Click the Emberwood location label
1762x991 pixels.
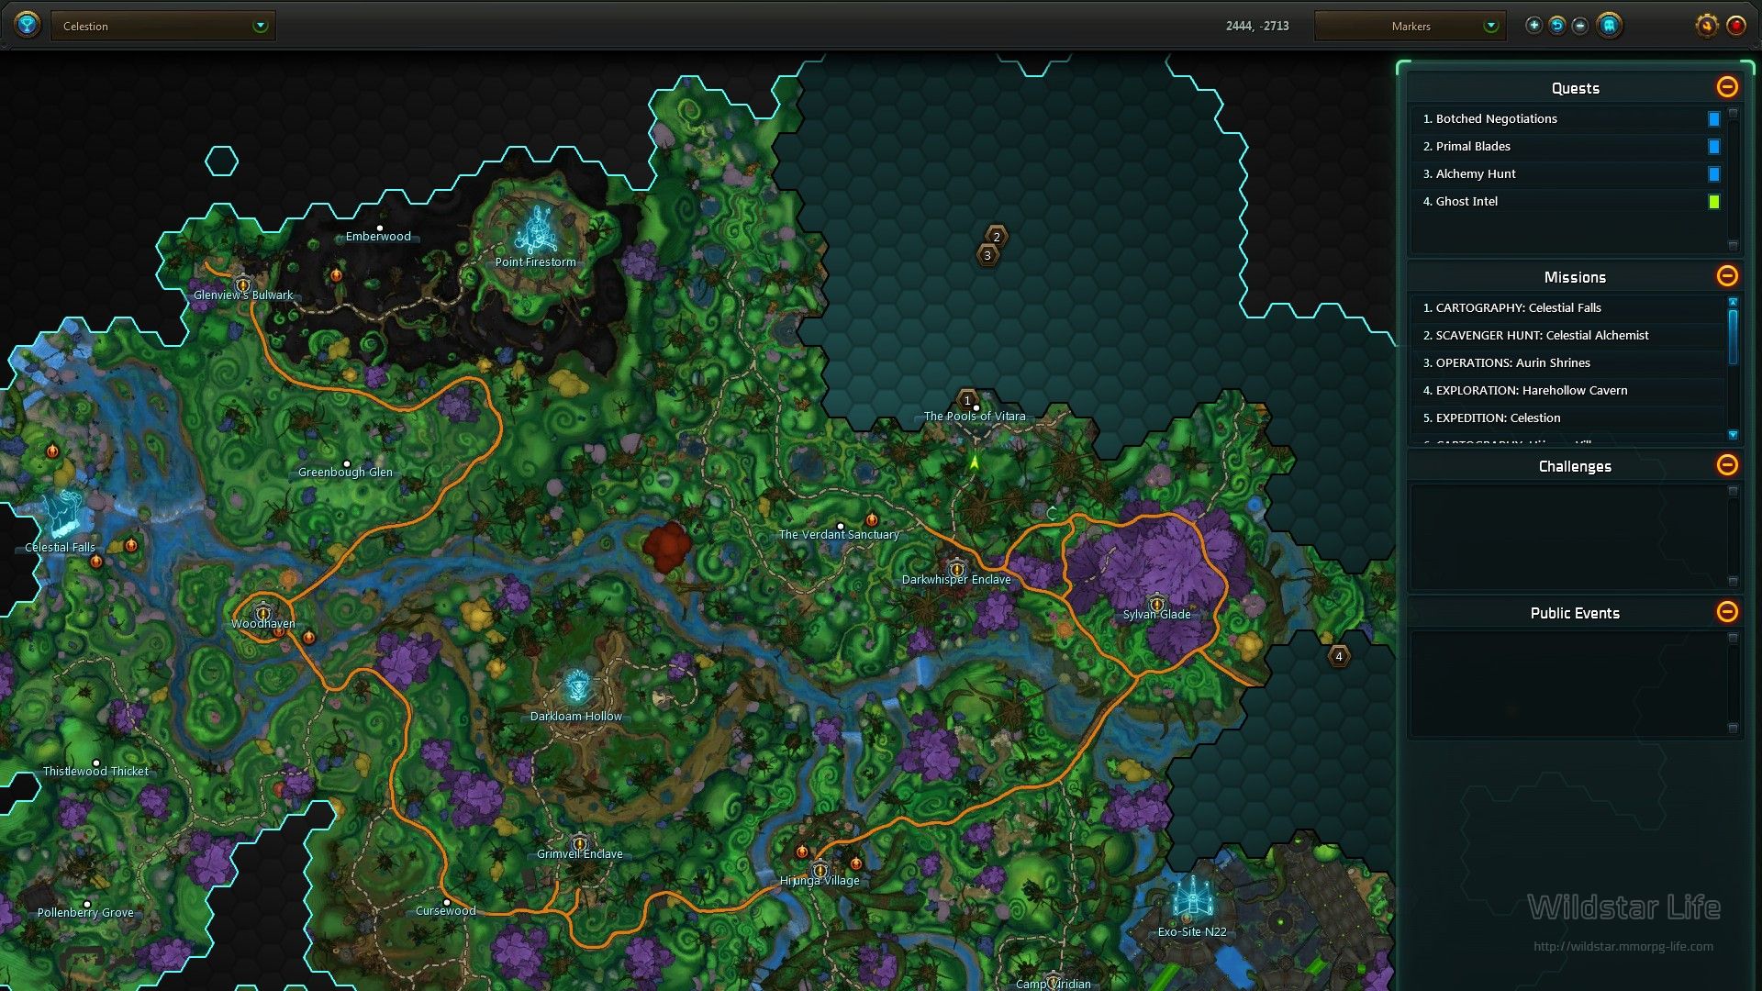378,237
